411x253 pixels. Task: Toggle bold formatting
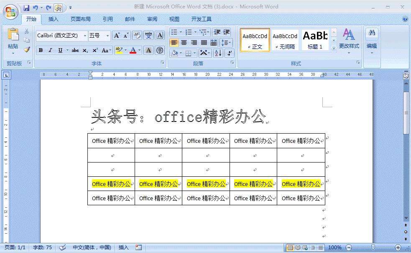tap(41, 50)
